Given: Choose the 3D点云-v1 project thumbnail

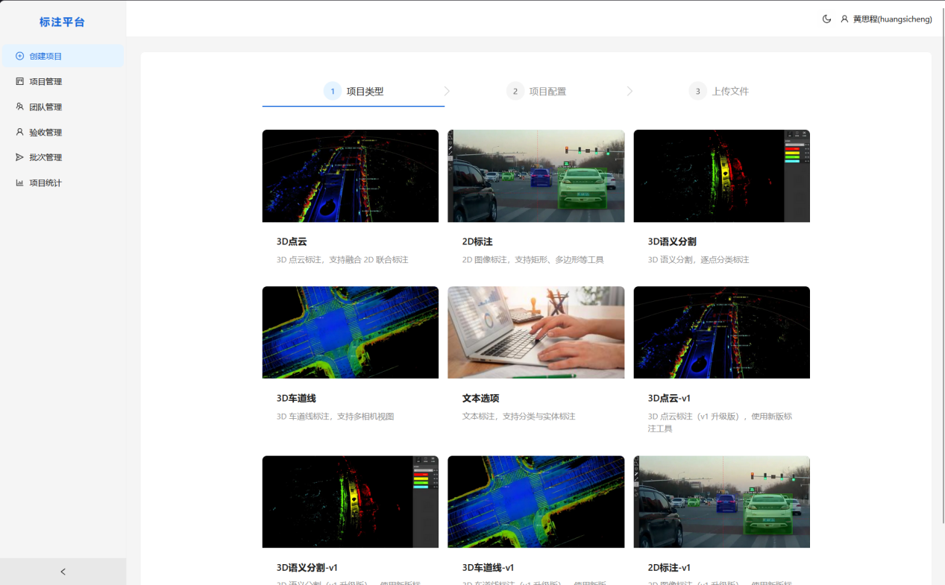Looking at the screenshot, I should [x=722, y=332].
